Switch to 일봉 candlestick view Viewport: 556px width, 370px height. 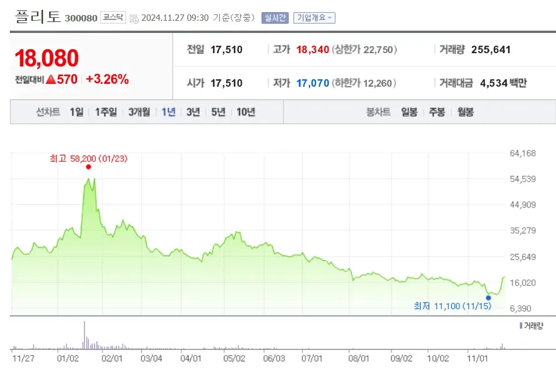click(x=409, y=112)
